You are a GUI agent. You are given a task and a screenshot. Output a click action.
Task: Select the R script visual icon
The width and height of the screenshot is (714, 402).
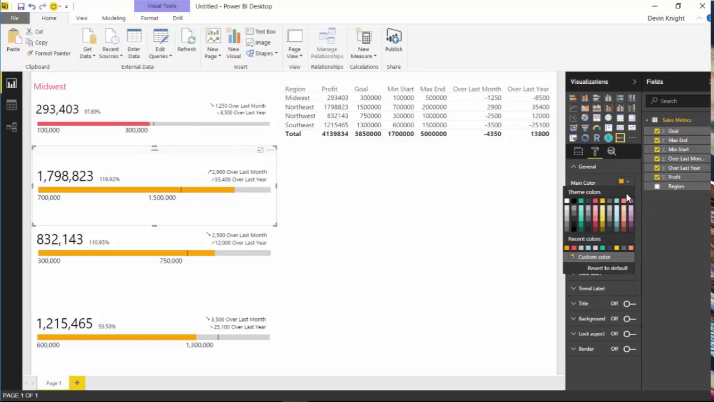[596, 138]
